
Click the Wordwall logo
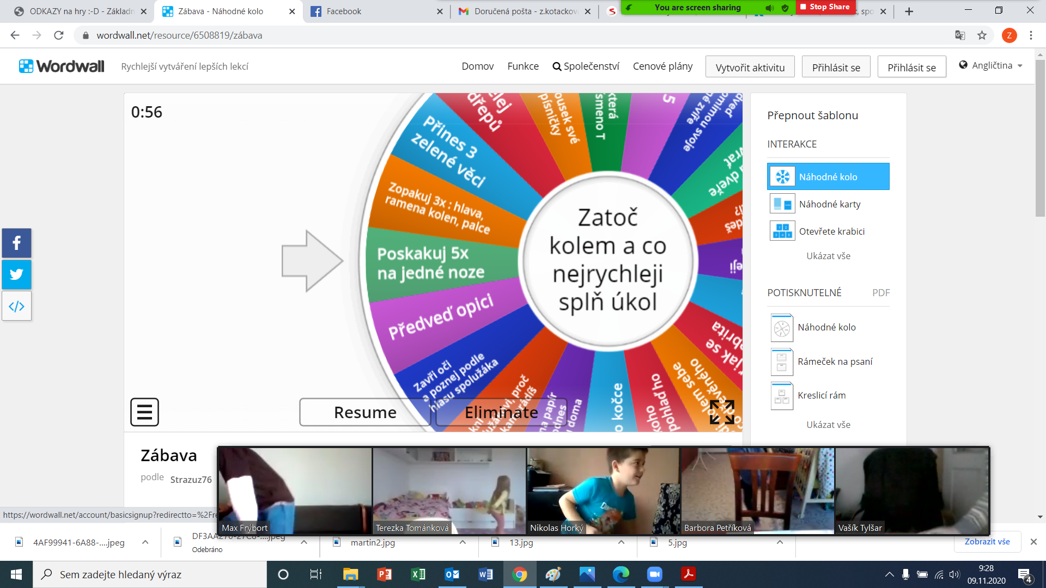tap(62, 66)
